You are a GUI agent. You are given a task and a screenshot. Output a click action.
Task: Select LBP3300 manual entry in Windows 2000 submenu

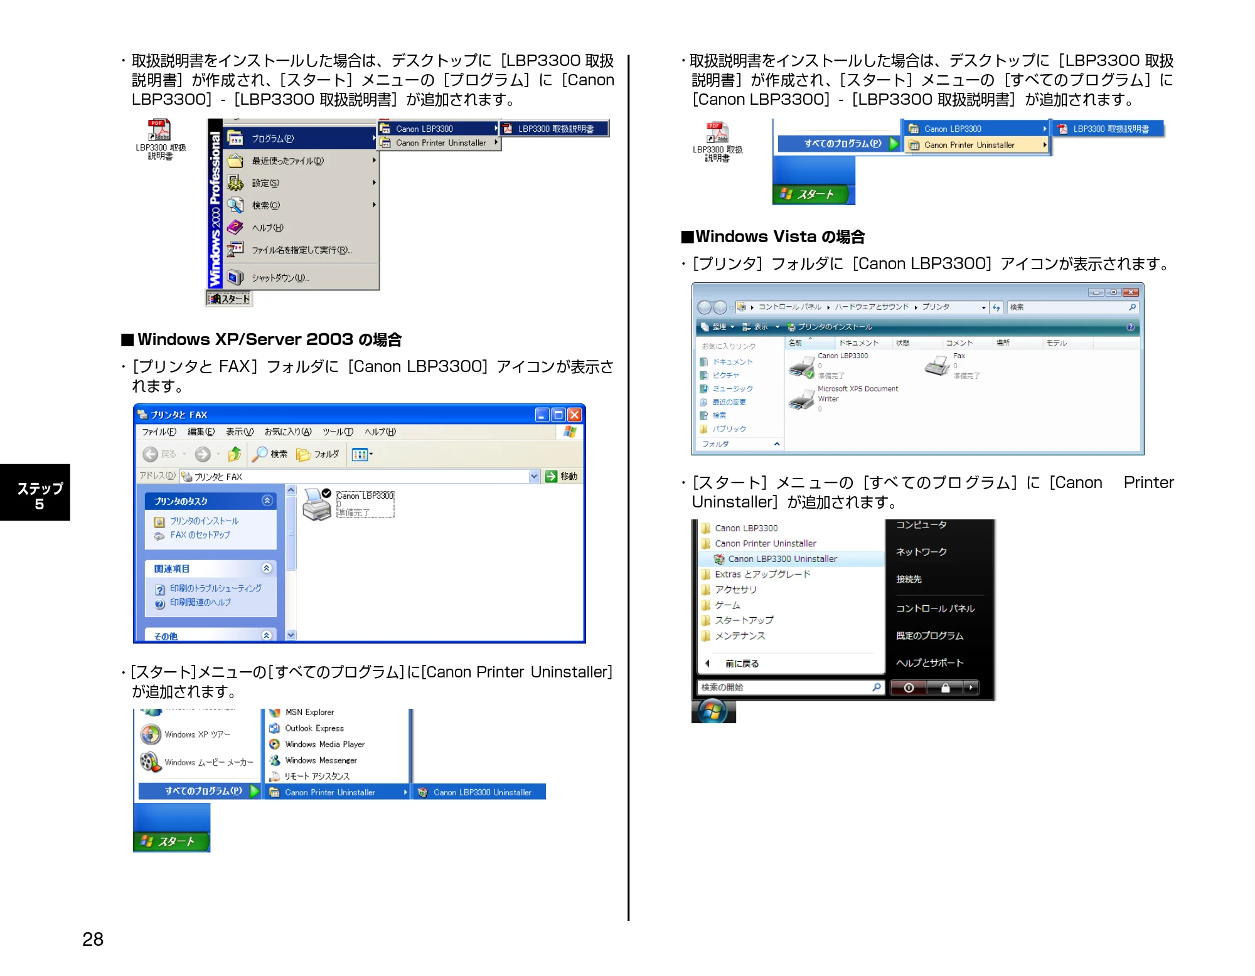coord(555,129)
